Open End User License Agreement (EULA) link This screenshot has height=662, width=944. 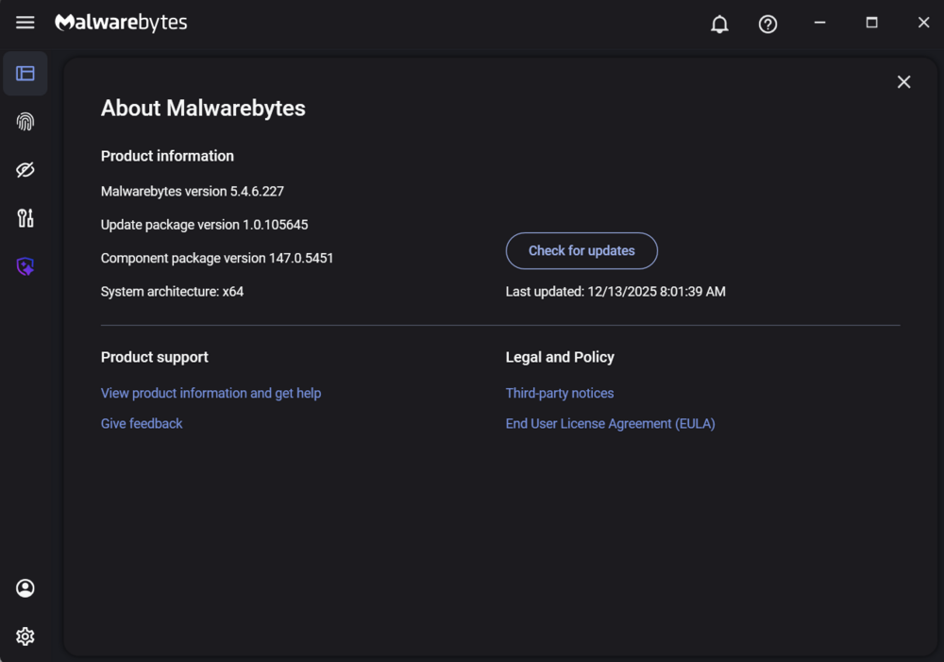coord(611,423)
